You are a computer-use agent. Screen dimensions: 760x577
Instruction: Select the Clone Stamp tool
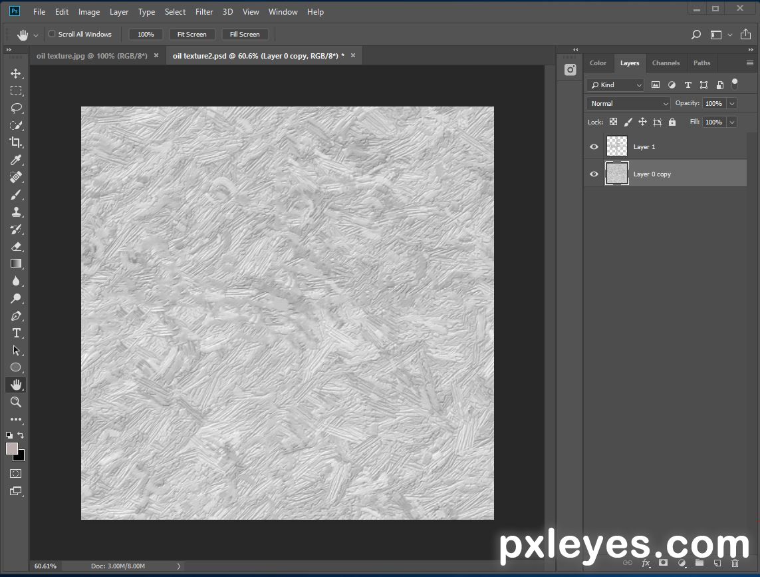[x=16, y=212]
